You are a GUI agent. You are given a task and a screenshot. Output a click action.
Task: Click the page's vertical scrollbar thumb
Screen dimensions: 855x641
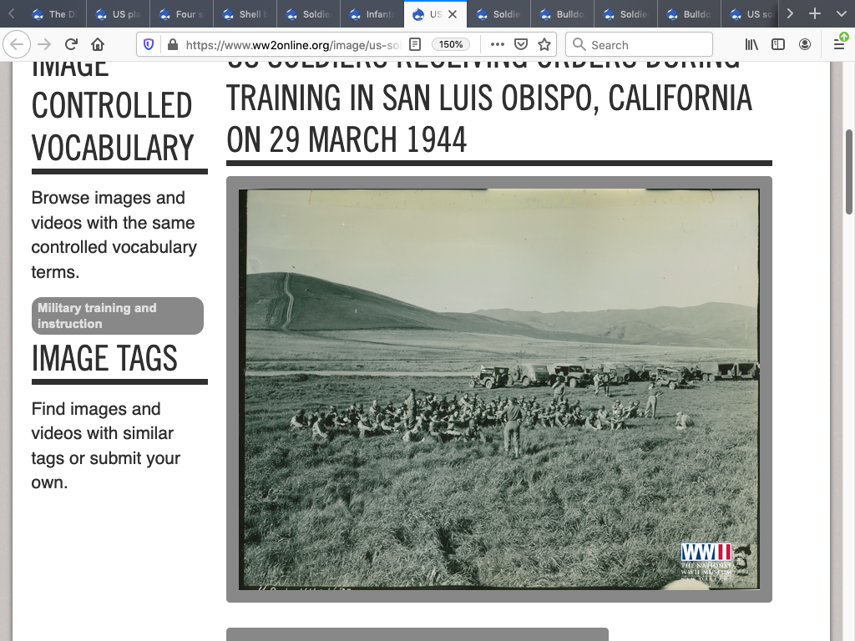click(849, 171)
